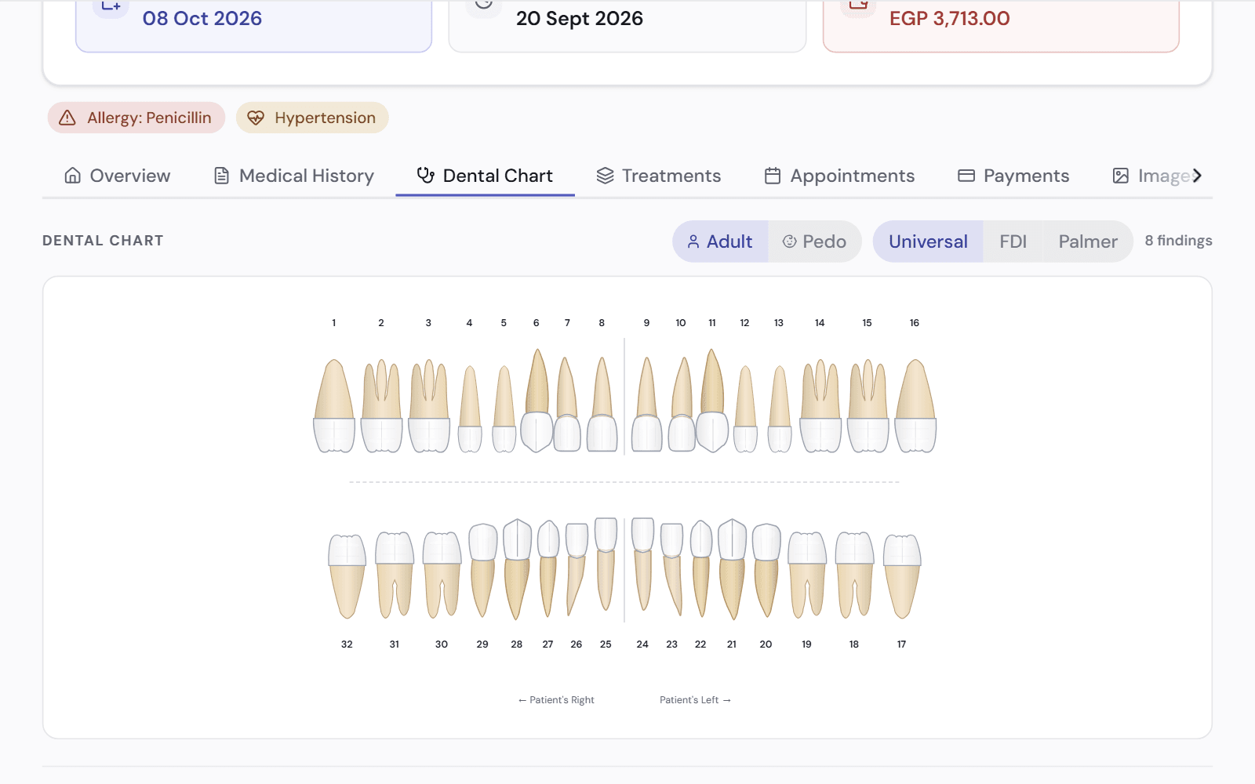The height and width of the screenshot is (784, 1255).
Task: Select lower tooth 30 molar
Action: pyautogui.click(x=442, y=575)
